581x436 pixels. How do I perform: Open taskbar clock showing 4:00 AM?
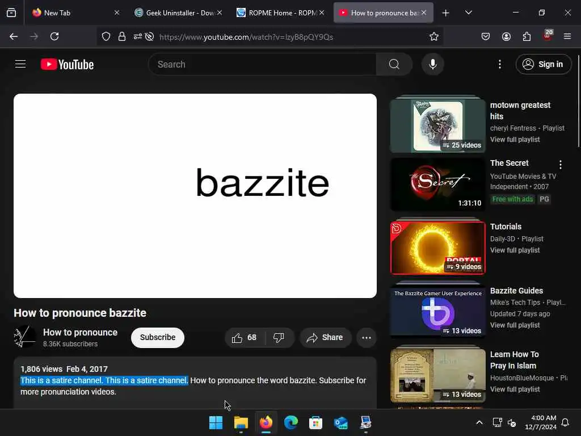pyautogui.click(x=540, y=422)
